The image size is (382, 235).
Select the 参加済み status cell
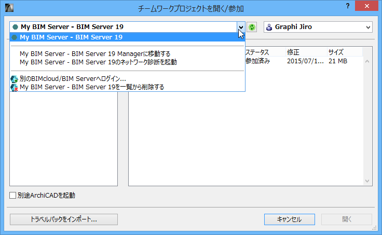pyautogui.click(x=257, y=61)
